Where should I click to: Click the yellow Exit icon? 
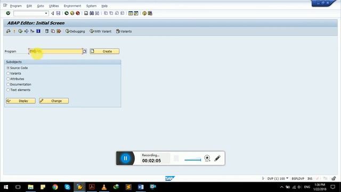tap(72, 13)
